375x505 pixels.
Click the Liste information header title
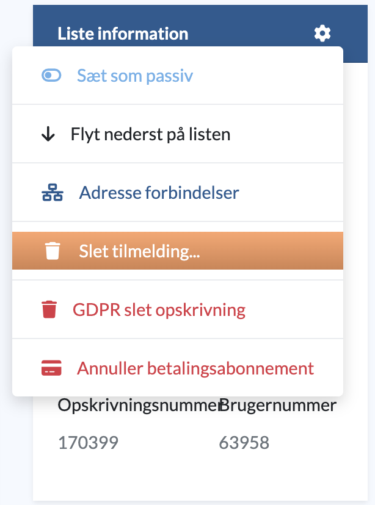coord(123,34)
